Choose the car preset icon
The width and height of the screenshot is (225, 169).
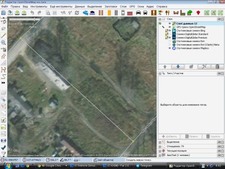[138, 13]
